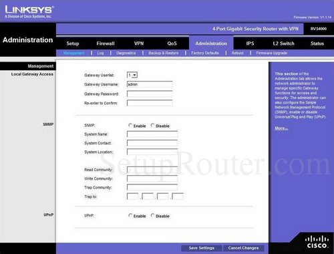
Task: Focus the System Name field
Action: pyautogui.click(x=152, y=134)
